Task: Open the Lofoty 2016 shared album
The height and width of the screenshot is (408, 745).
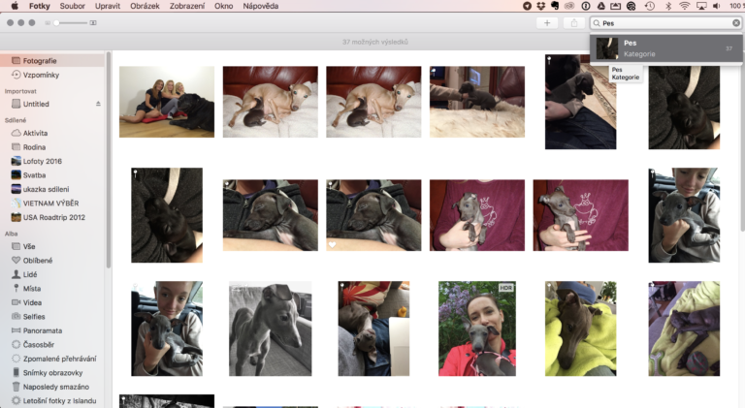Action: pos(42,161)
